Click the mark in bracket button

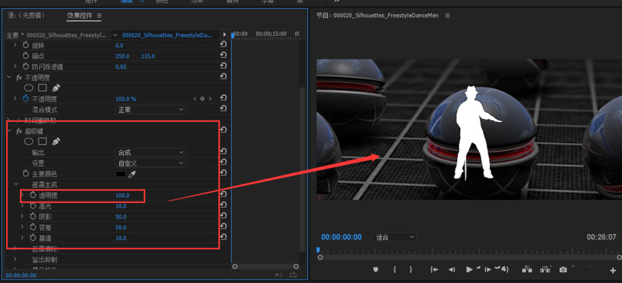coord(394,269)
